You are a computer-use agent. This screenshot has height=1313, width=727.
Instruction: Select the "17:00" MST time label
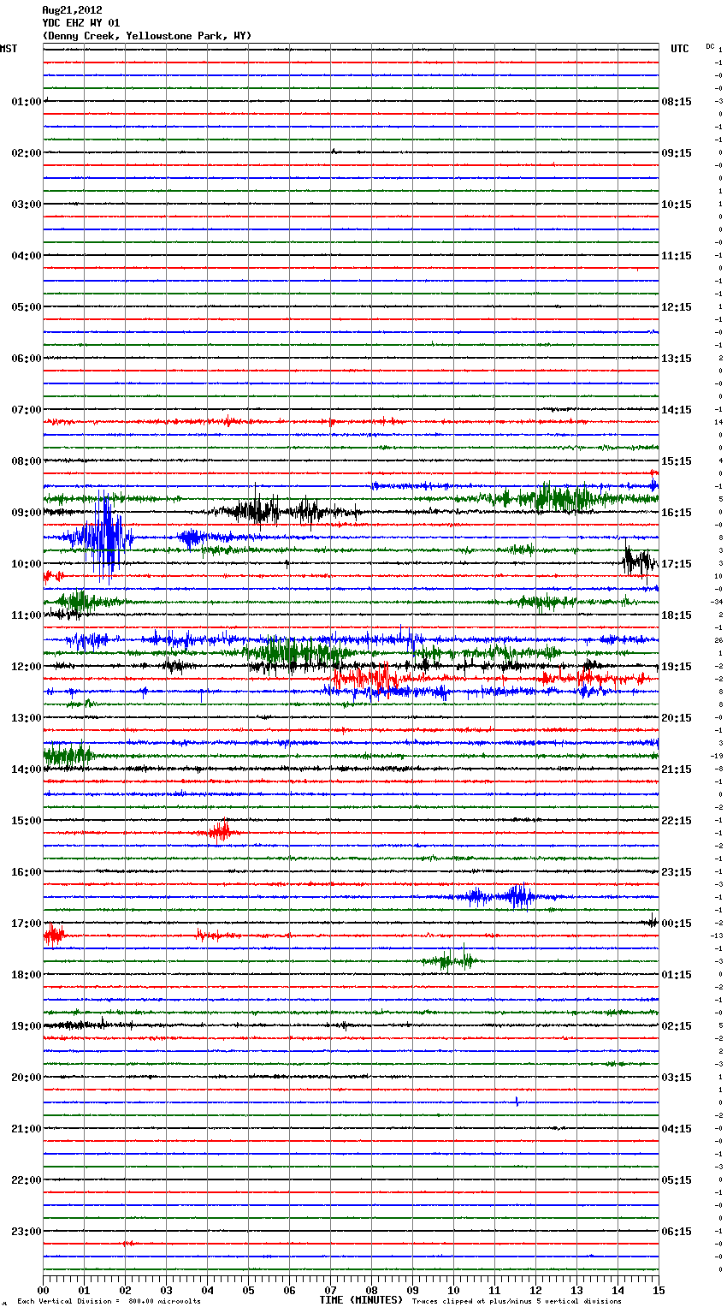pos(27,924)
